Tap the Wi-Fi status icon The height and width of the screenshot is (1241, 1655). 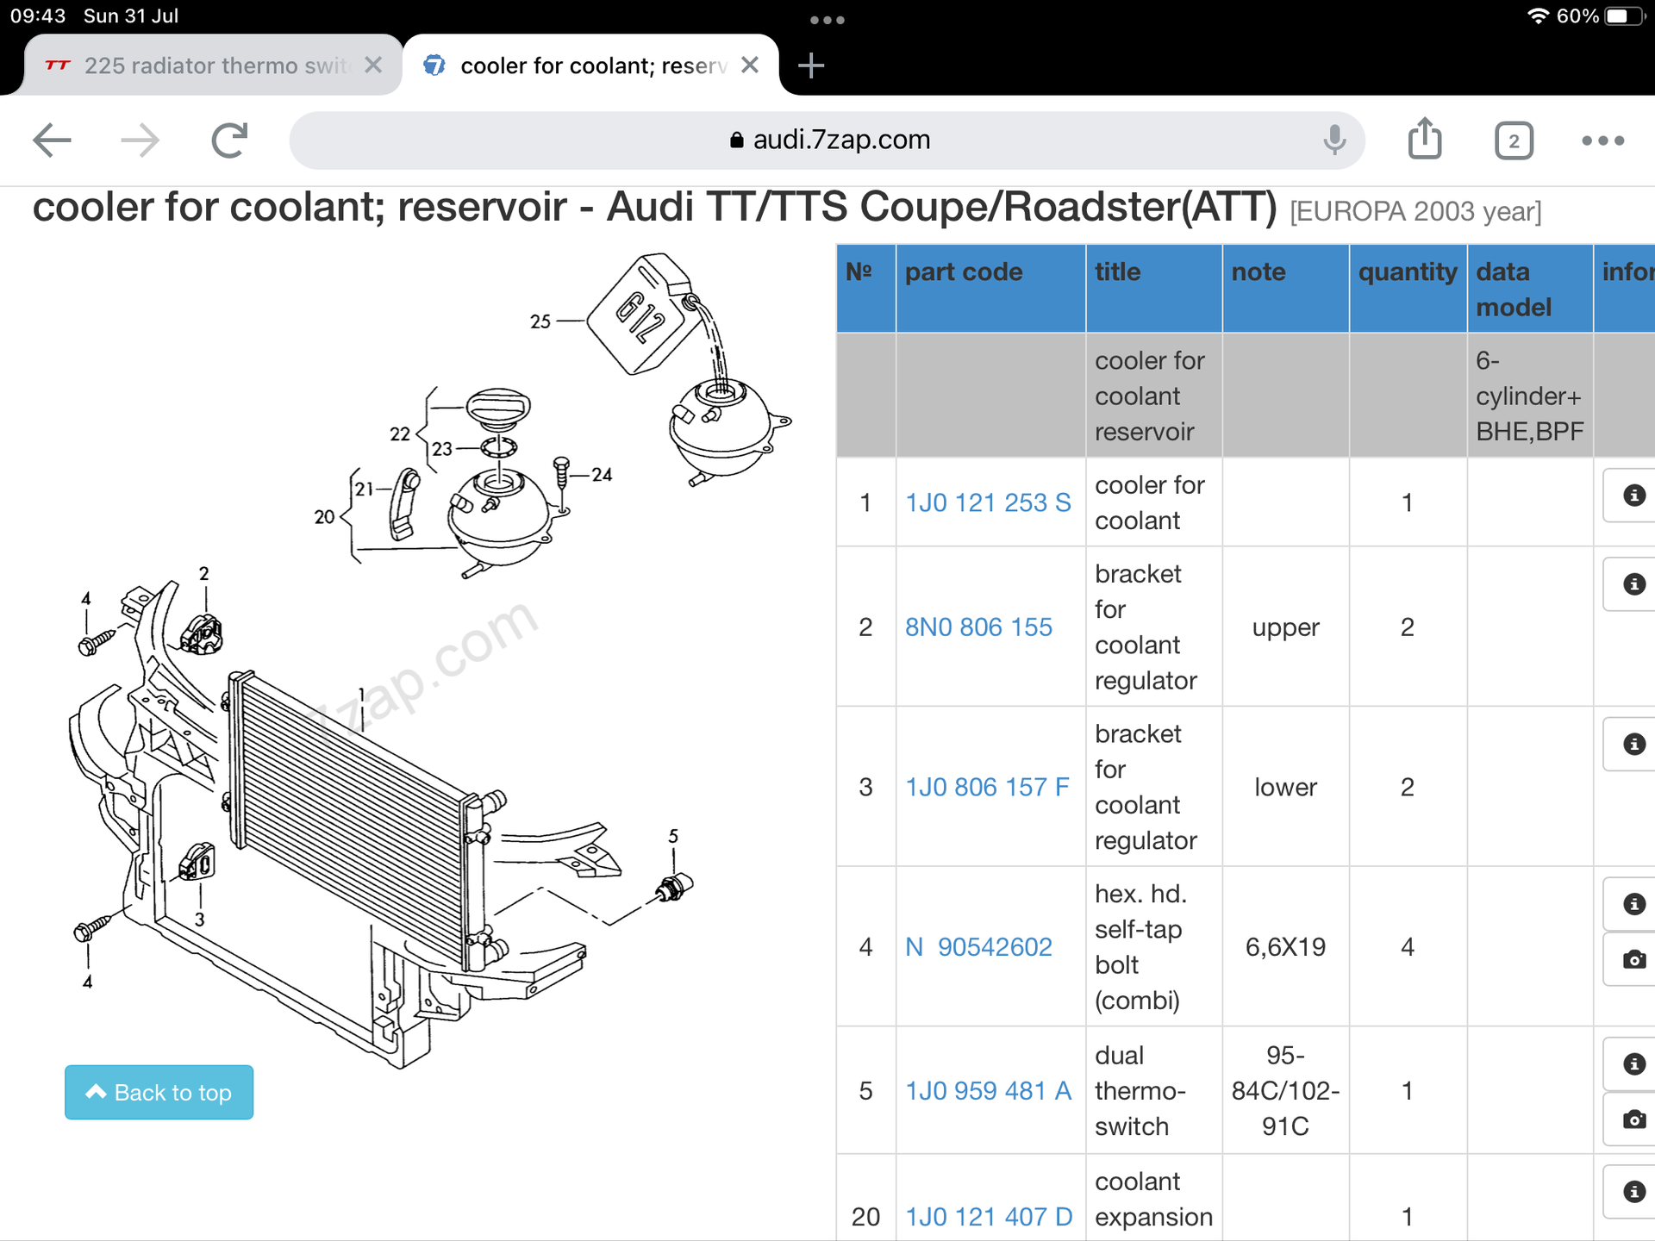coord(1538,16)
